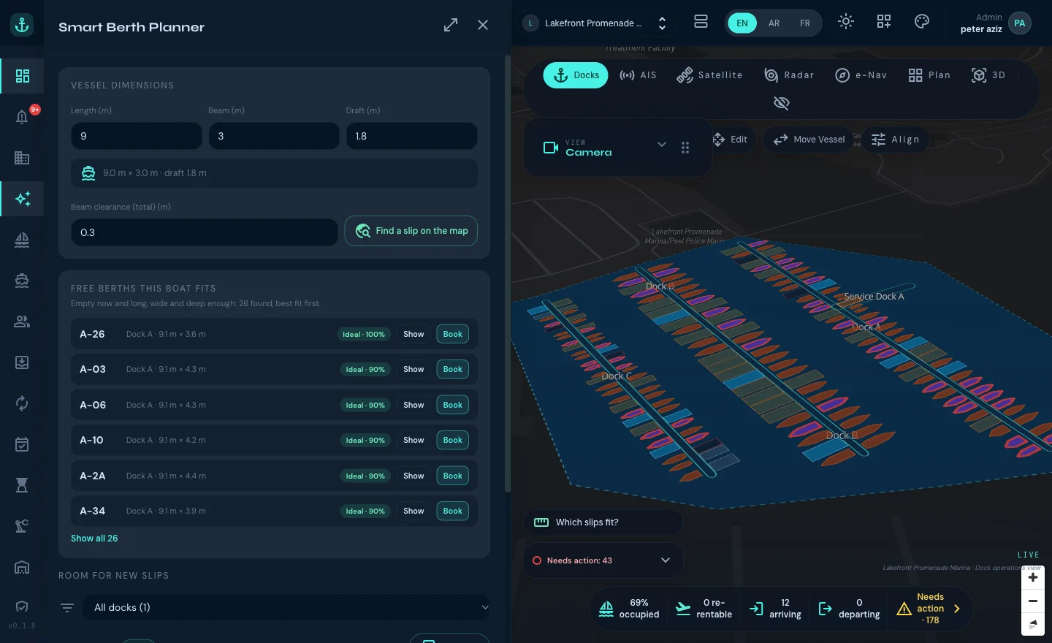
Task: Switch language to AR
Action: 774,23
